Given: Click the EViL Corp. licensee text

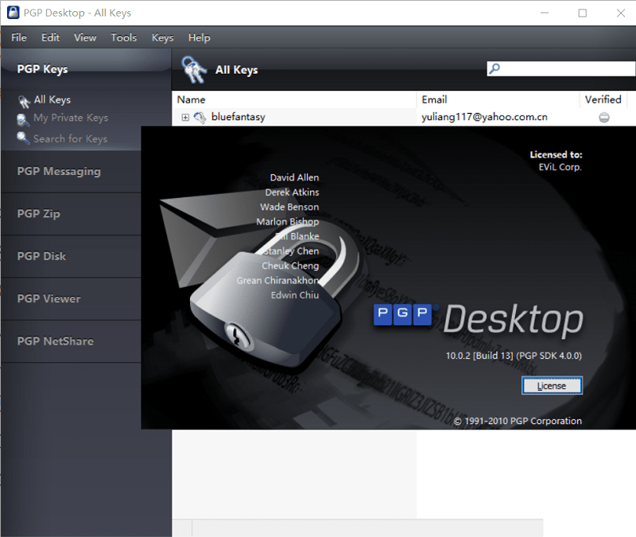Looking at the screenshot, I should (560, 167).
